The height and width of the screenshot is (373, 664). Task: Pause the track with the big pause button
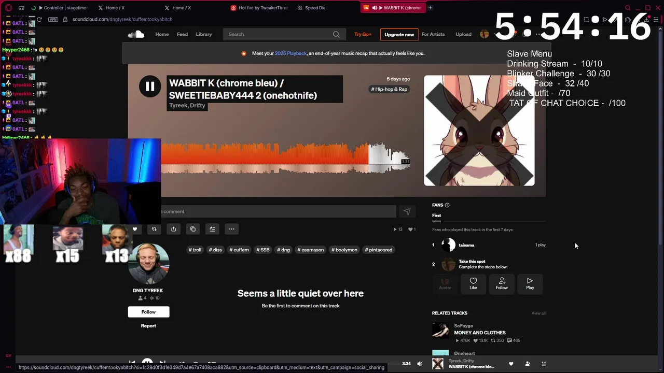tap(150, 87)
